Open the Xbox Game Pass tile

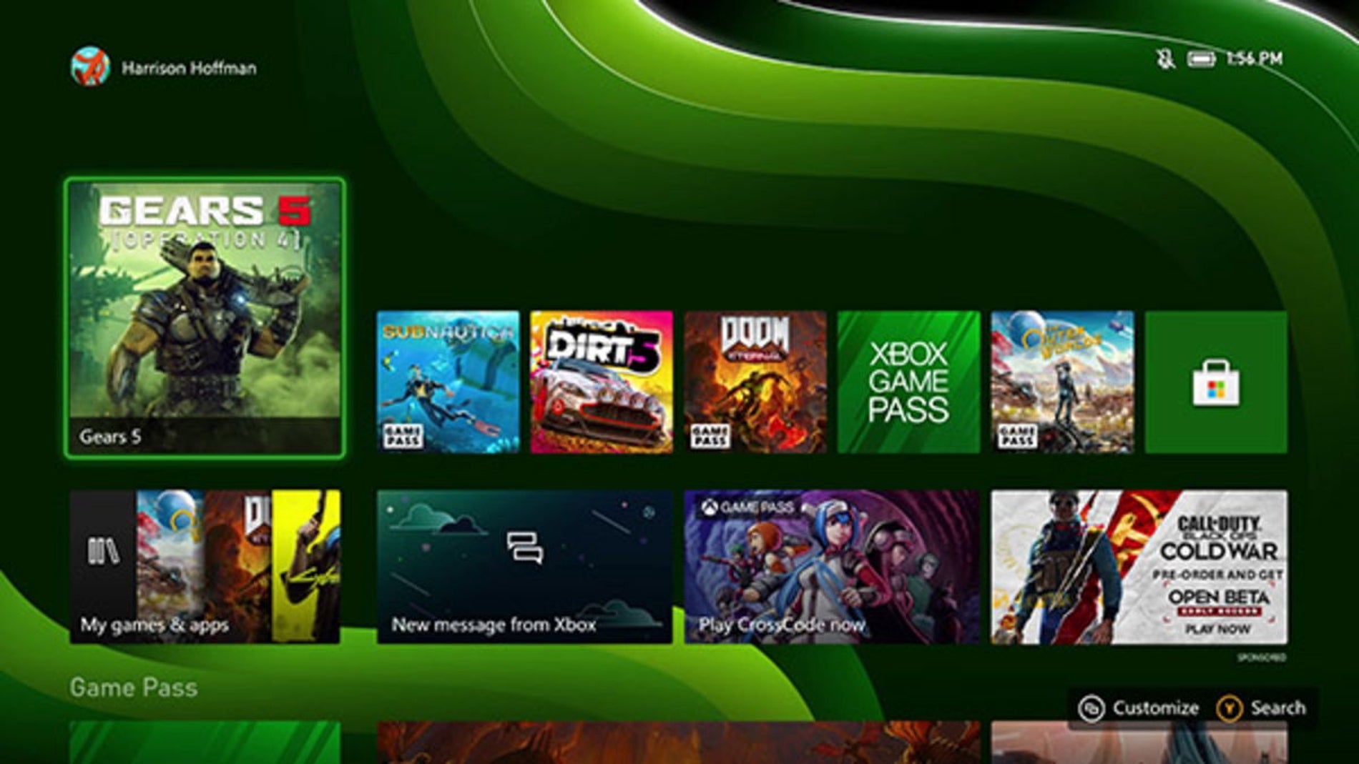[908, 382]
